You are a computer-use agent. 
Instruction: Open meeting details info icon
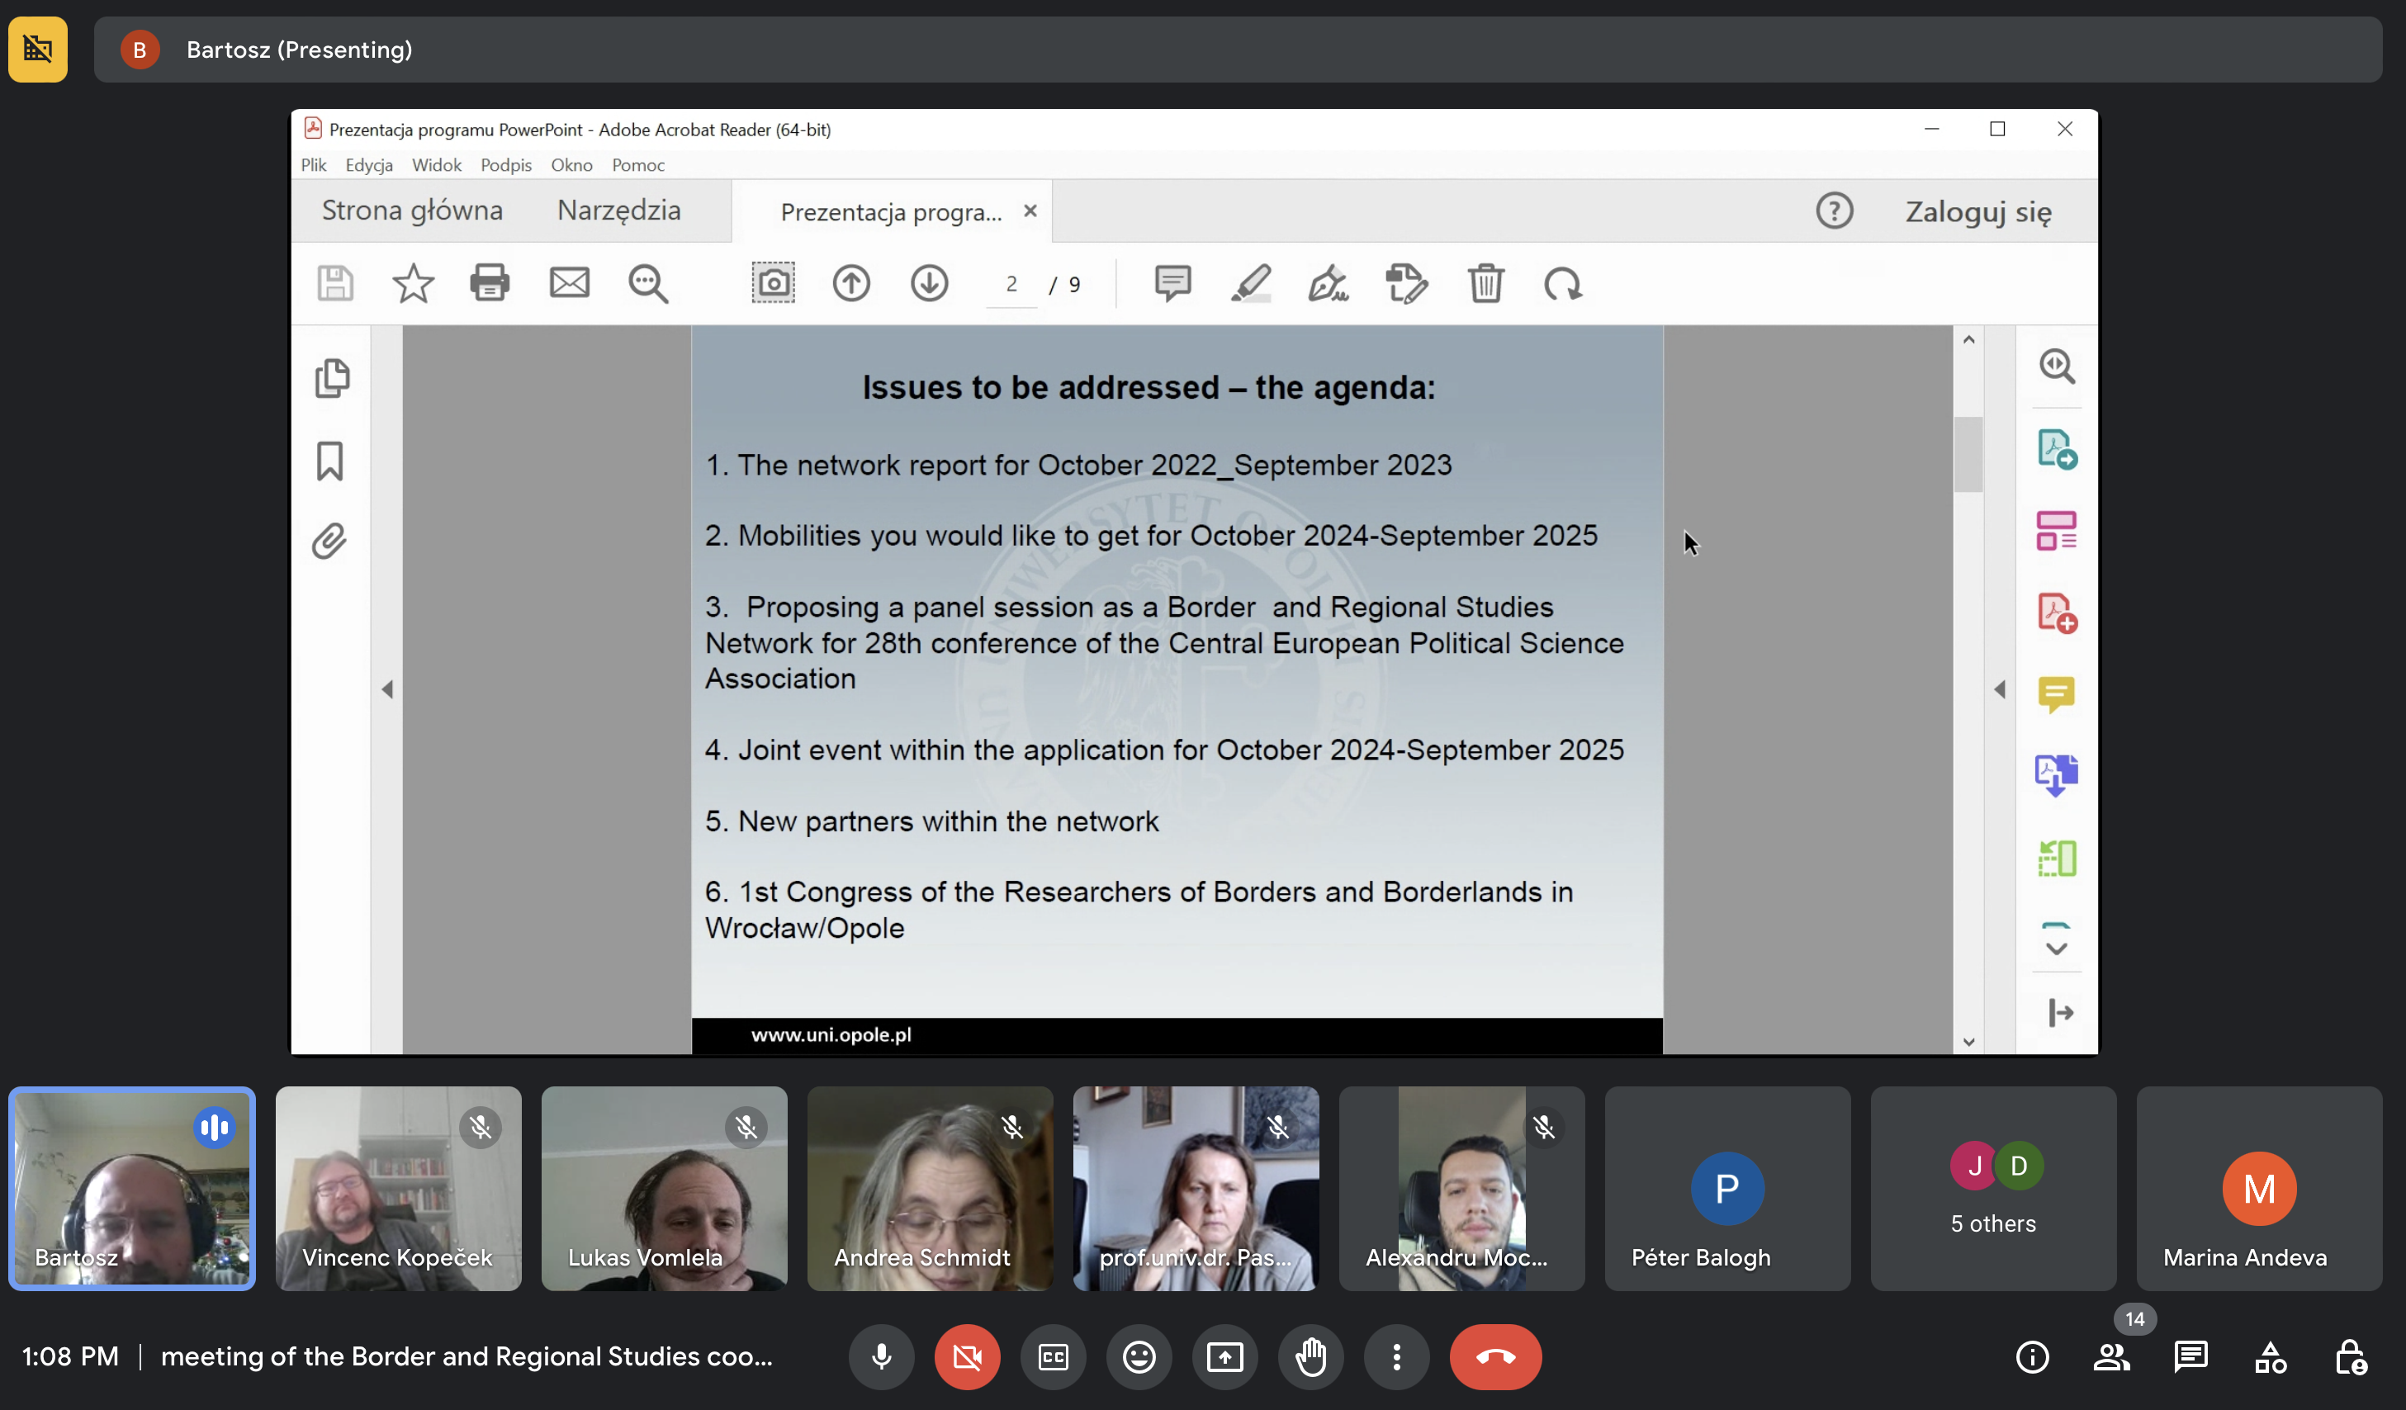(x=2032, y=1356)
